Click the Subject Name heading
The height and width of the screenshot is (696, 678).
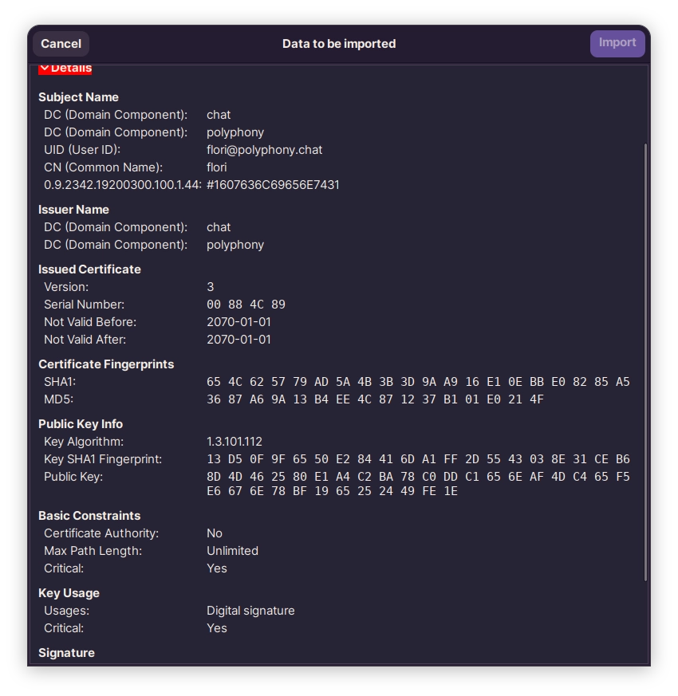[x=77, y=96]
